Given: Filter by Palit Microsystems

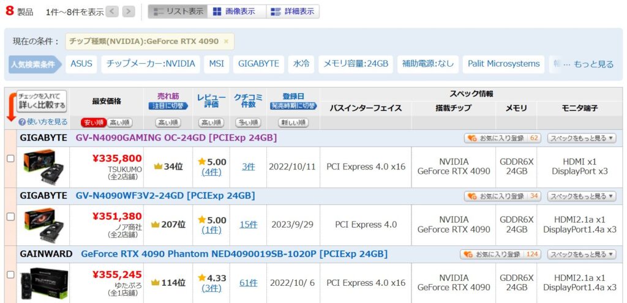Looking at the screenshot, I should coord(503,64).
